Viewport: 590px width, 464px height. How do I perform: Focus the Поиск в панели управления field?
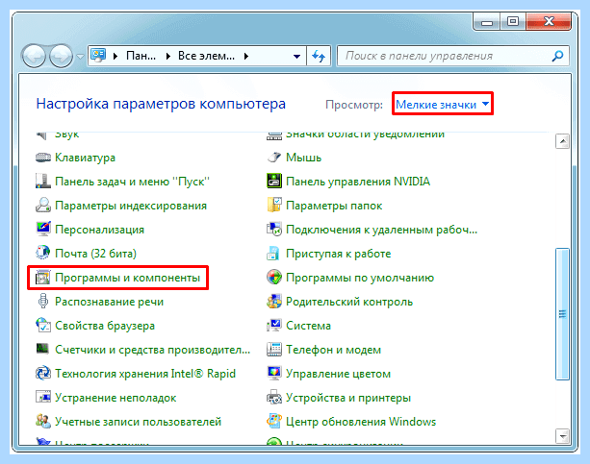(x=453, y=56)
